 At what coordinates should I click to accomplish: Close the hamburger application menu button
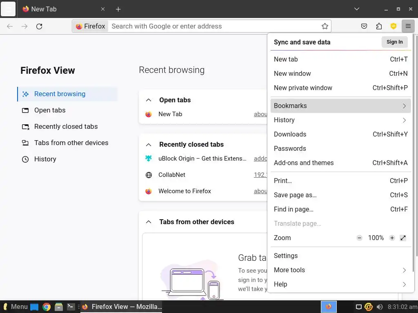tap(408, 26)
